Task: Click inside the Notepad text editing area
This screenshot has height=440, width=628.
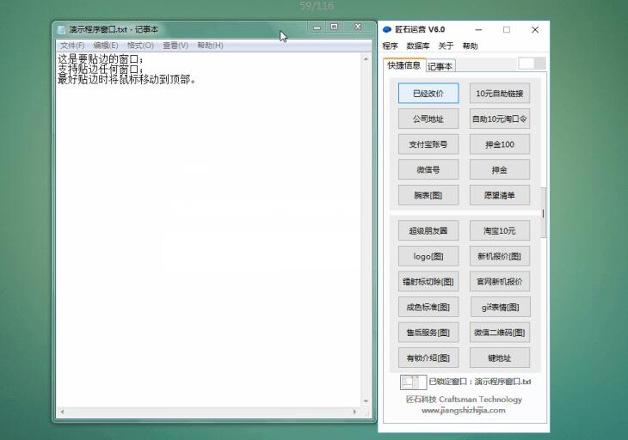Action: pos(215,241)
